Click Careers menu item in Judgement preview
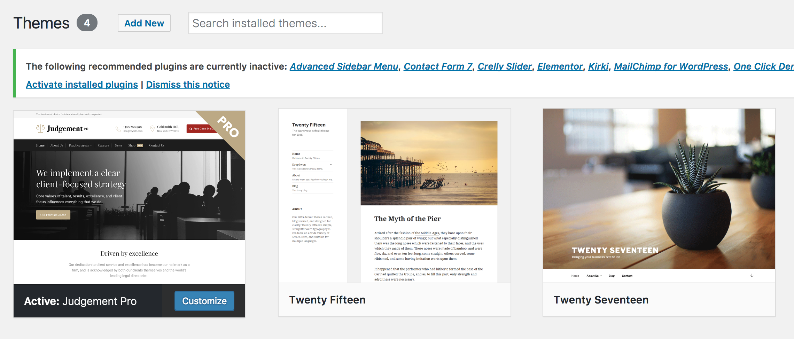 pyautogui.click(x=103, y=145)
